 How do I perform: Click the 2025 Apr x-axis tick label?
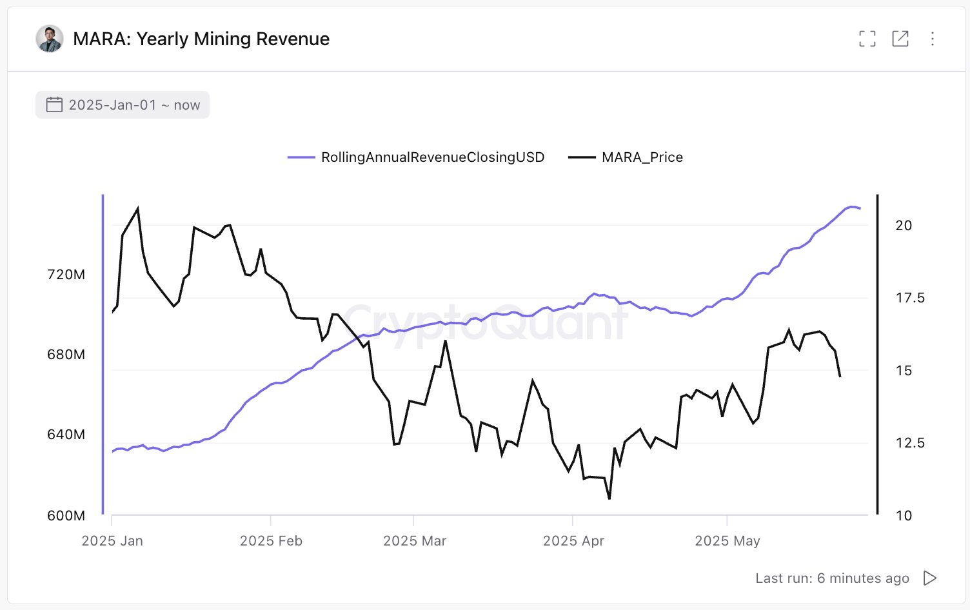point(573,541)
